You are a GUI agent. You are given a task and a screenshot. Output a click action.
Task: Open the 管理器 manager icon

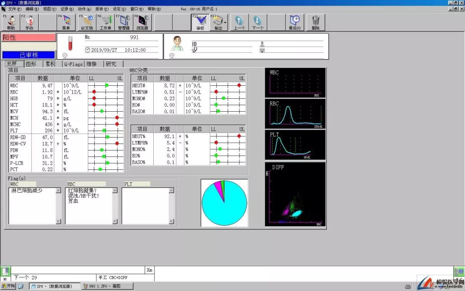click(x=124, y=22)
